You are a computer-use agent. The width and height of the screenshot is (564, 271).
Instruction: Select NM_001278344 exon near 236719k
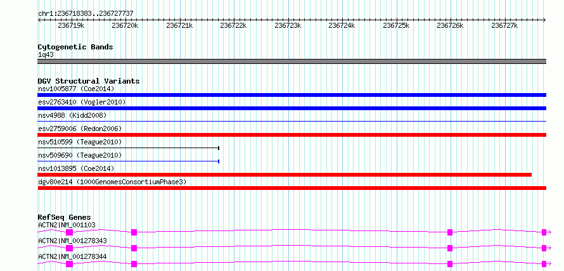tap(70, 264)
